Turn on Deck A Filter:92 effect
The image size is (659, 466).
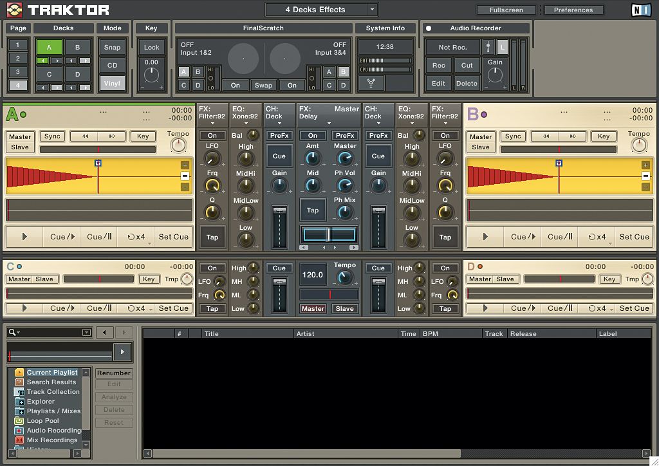click(212, 135)
